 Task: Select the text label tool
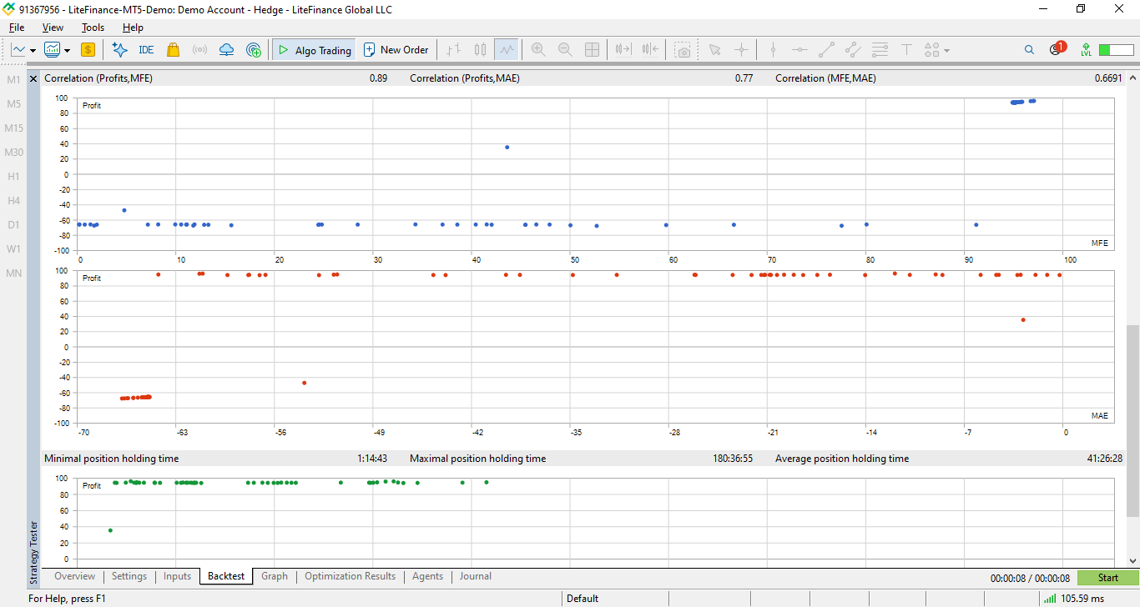[906, 50]
